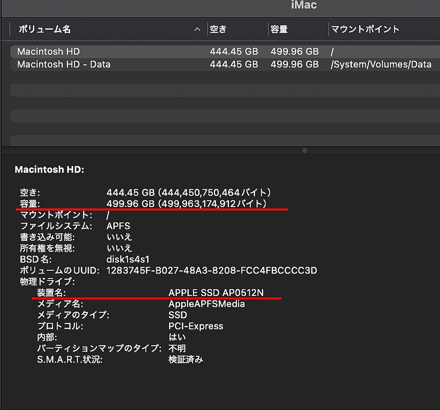Select the volume UUID value text
This screenshot has height=410, width=440.
211,270
